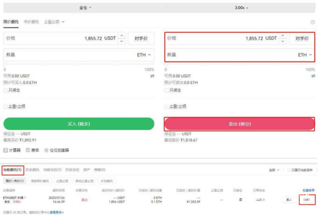This screenshot has width=318, height=221.
Task: Click the sell panel position size slider
Action: [x=240, y=64]
